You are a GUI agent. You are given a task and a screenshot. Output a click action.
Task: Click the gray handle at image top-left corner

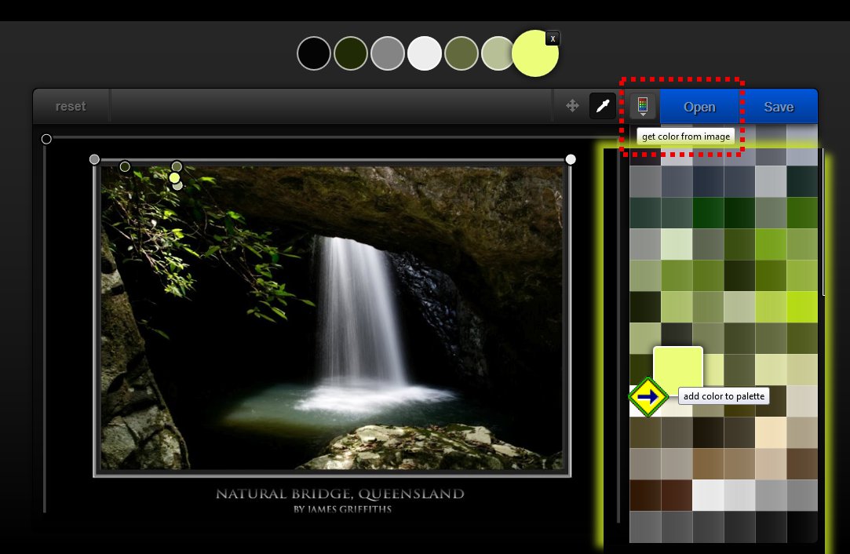pos(94,159)
